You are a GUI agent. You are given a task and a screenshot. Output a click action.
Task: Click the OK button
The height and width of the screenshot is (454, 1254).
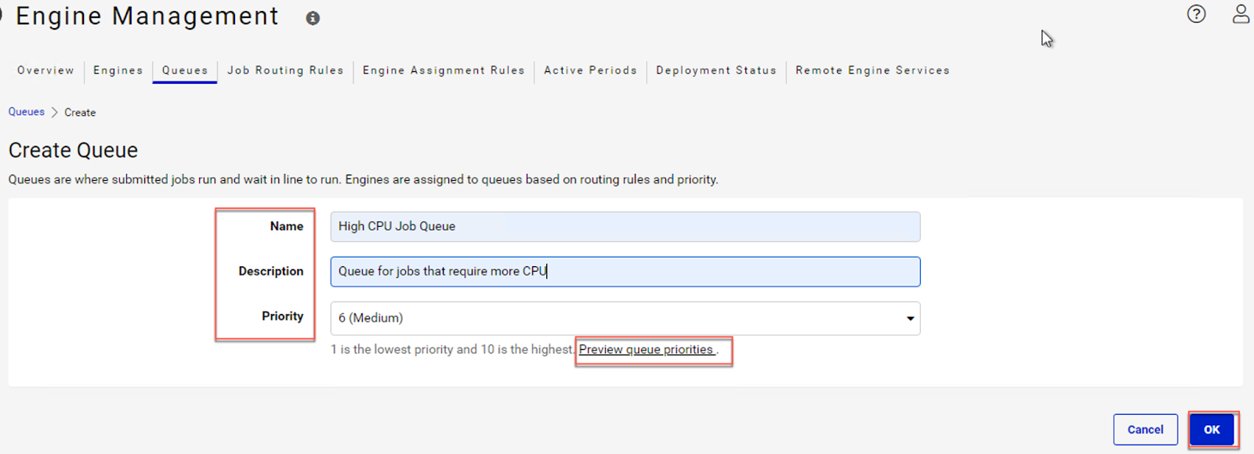pyautogui.click(x=1212, y=430)
